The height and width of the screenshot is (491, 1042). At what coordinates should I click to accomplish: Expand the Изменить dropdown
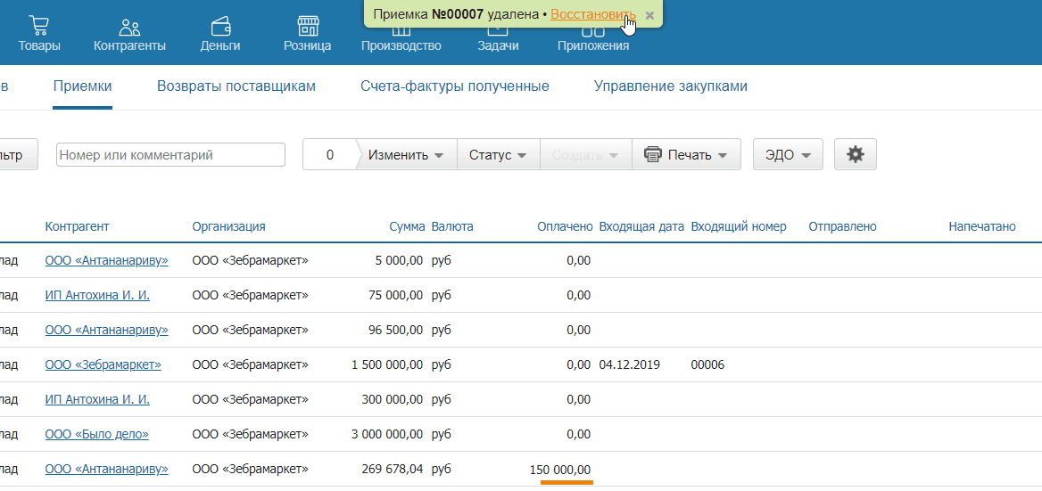pyautogui.click(x=406, y=154)
